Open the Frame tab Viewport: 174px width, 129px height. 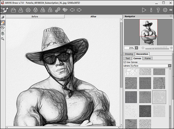tap(148, 58)
